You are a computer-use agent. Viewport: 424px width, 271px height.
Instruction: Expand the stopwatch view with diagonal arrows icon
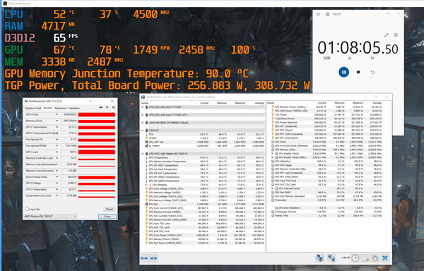387,35
